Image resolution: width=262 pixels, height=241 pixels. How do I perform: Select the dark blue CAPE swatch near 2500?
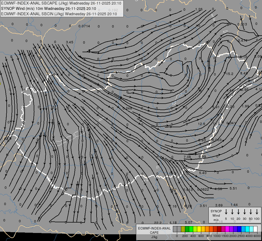pyautogui.click(x=239, y=229)
